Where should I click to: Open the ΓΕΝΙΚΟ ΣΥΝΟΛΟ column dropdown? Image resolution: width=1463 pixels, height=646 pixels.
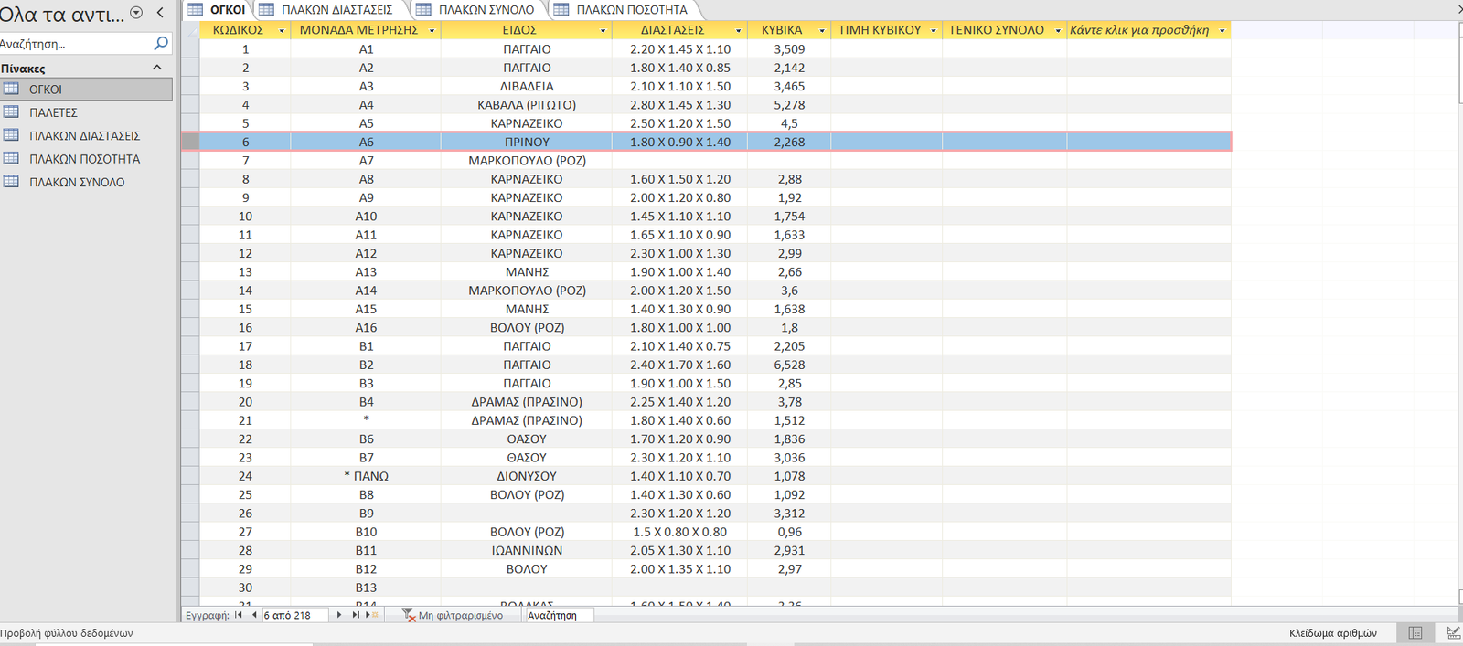1058,31
